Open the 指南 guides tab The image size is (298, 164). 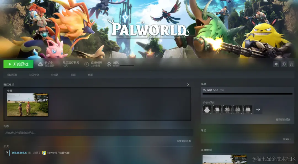coord(73,75)
